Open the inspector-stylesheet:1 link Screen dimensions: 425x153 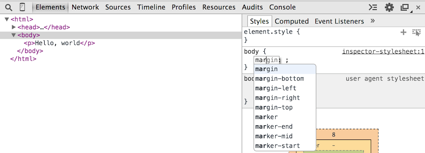pyautogui.click(x=383, y=52)
